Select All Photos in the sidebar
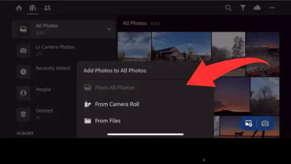Viewport: 291px width, 164px height. (x=64, y=29)
